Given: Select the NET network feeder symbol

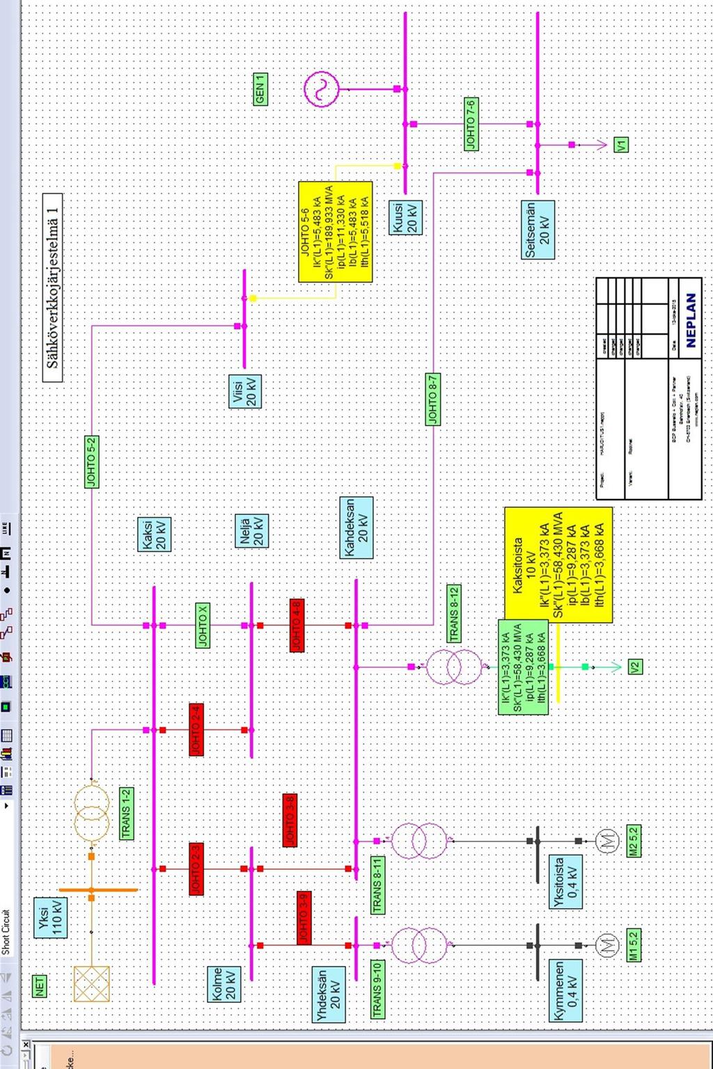Looking at the screenshot, I should point(91,984).
